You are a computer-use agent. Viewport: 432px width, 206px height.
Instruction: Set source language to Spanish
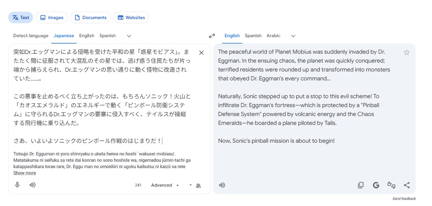tap(108, 36)
